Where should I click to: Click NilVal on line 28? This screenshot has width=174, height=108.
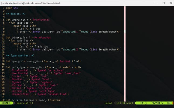(x=16, y=88)
